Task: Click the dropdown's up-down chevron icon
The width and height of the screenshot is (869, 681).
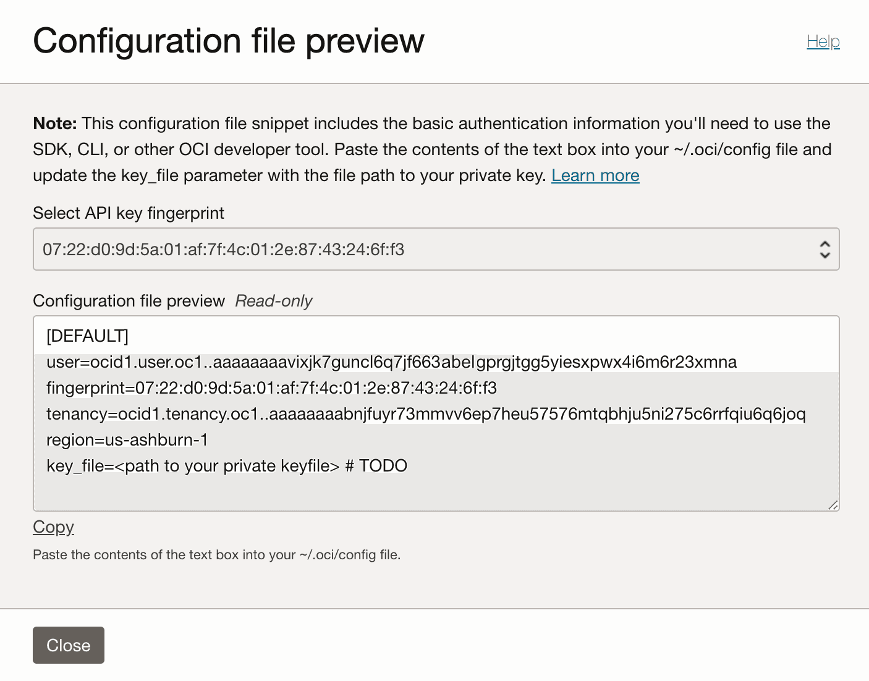Action: 825,249
